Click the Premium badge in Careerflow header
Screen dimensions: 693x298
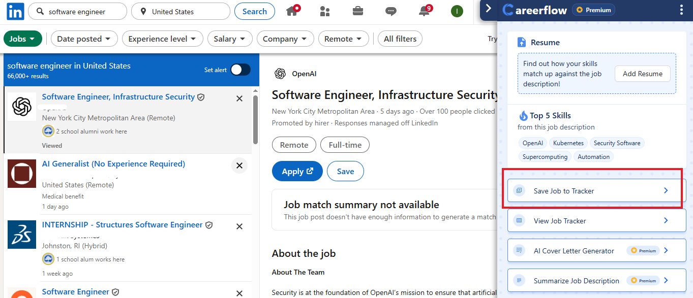[x=593, y=10]
